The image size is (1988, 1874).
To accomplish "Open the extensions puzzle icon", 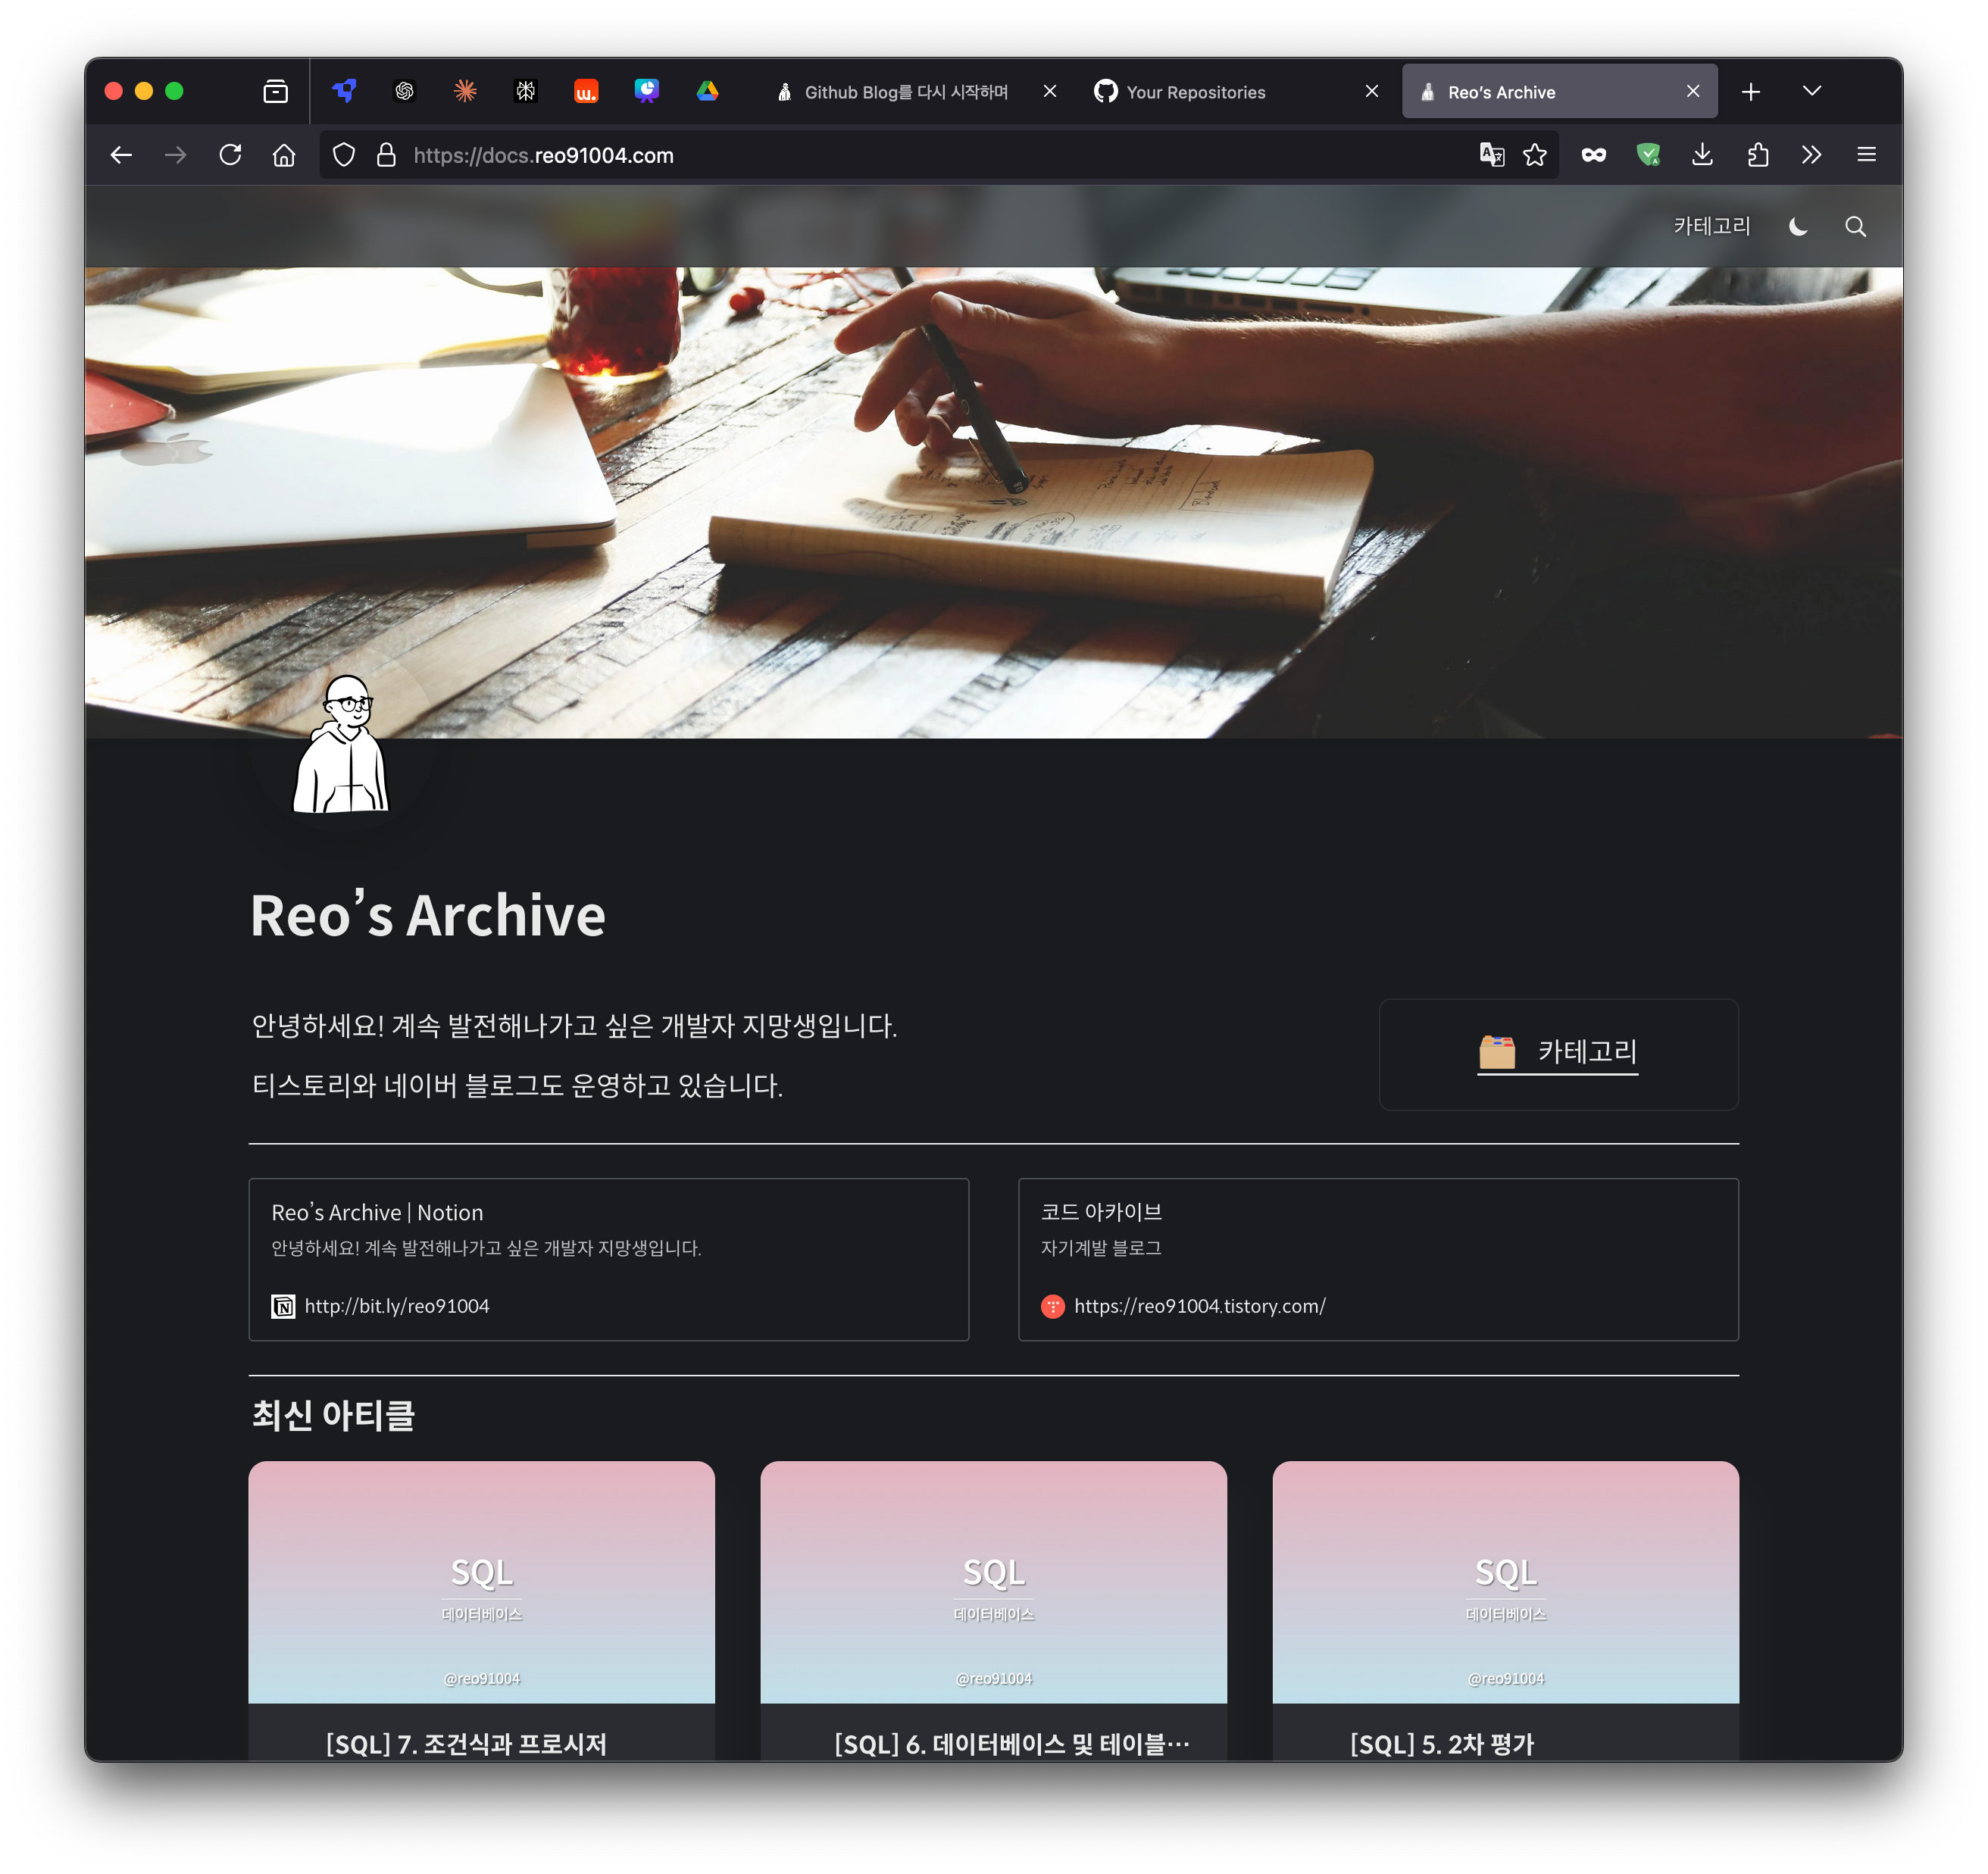I will pos(1757,155).
